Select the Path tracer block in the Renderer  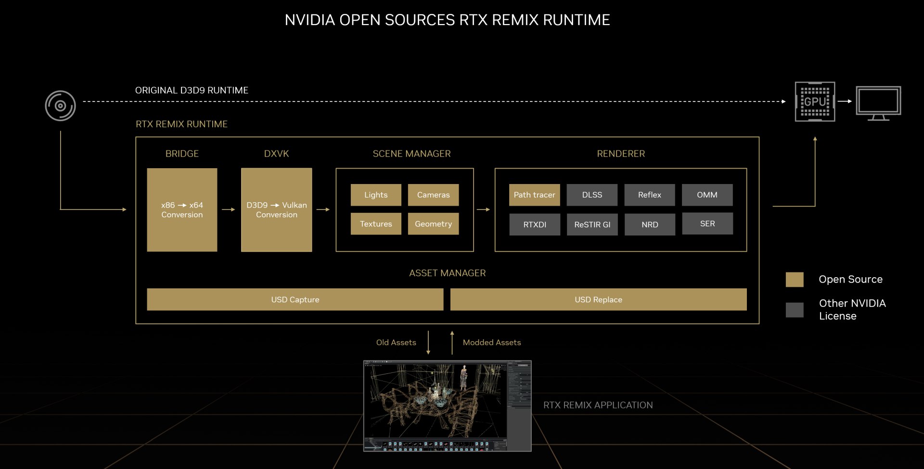tap(534, 195)
